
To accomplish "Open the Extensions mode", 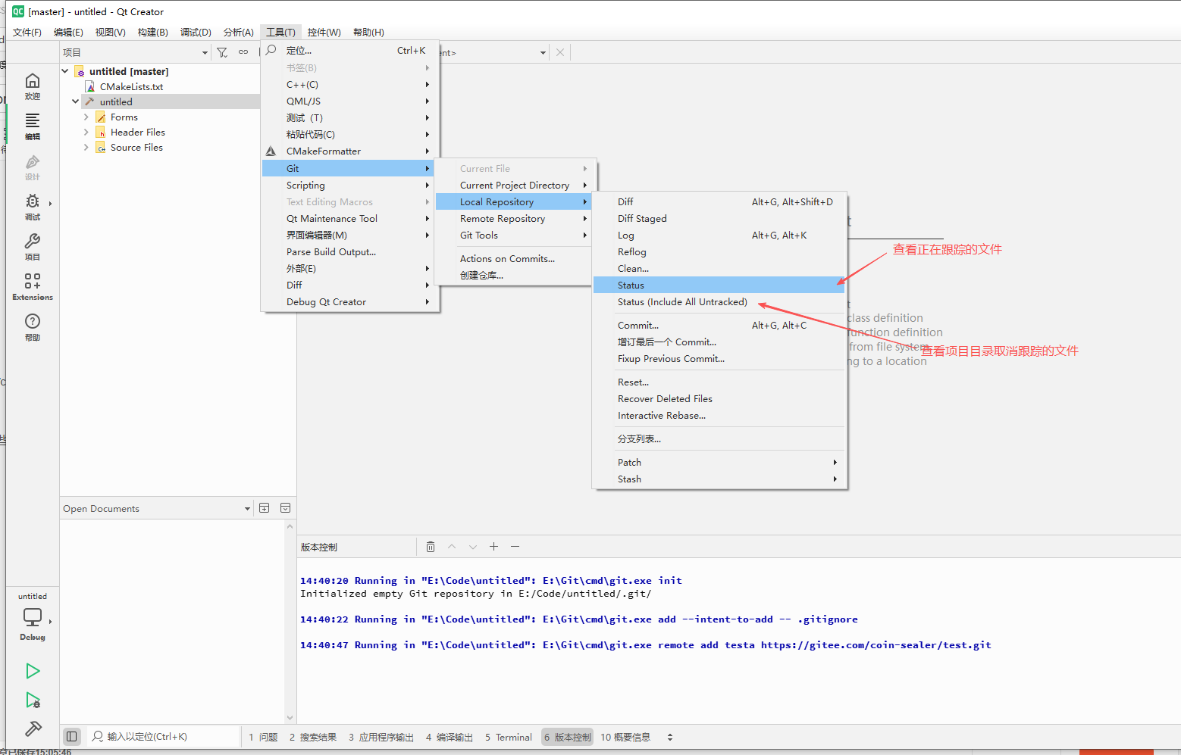I will pyautogui.click(x=33, y=287).
